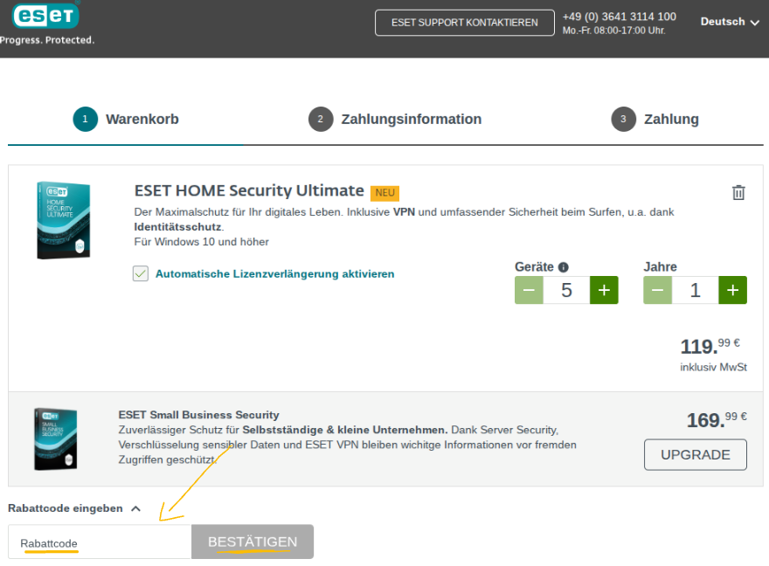Image resolution: width=769 pixels, height=566 pixels.
Task: Click ESET Small Business Security box image
Action: (56, 438)
